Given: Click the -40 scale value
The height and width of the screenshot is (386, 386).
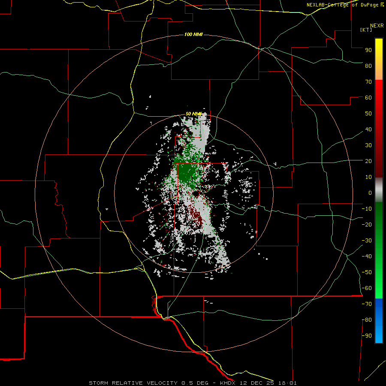Looking at the screenshot, I should (367, 256).
